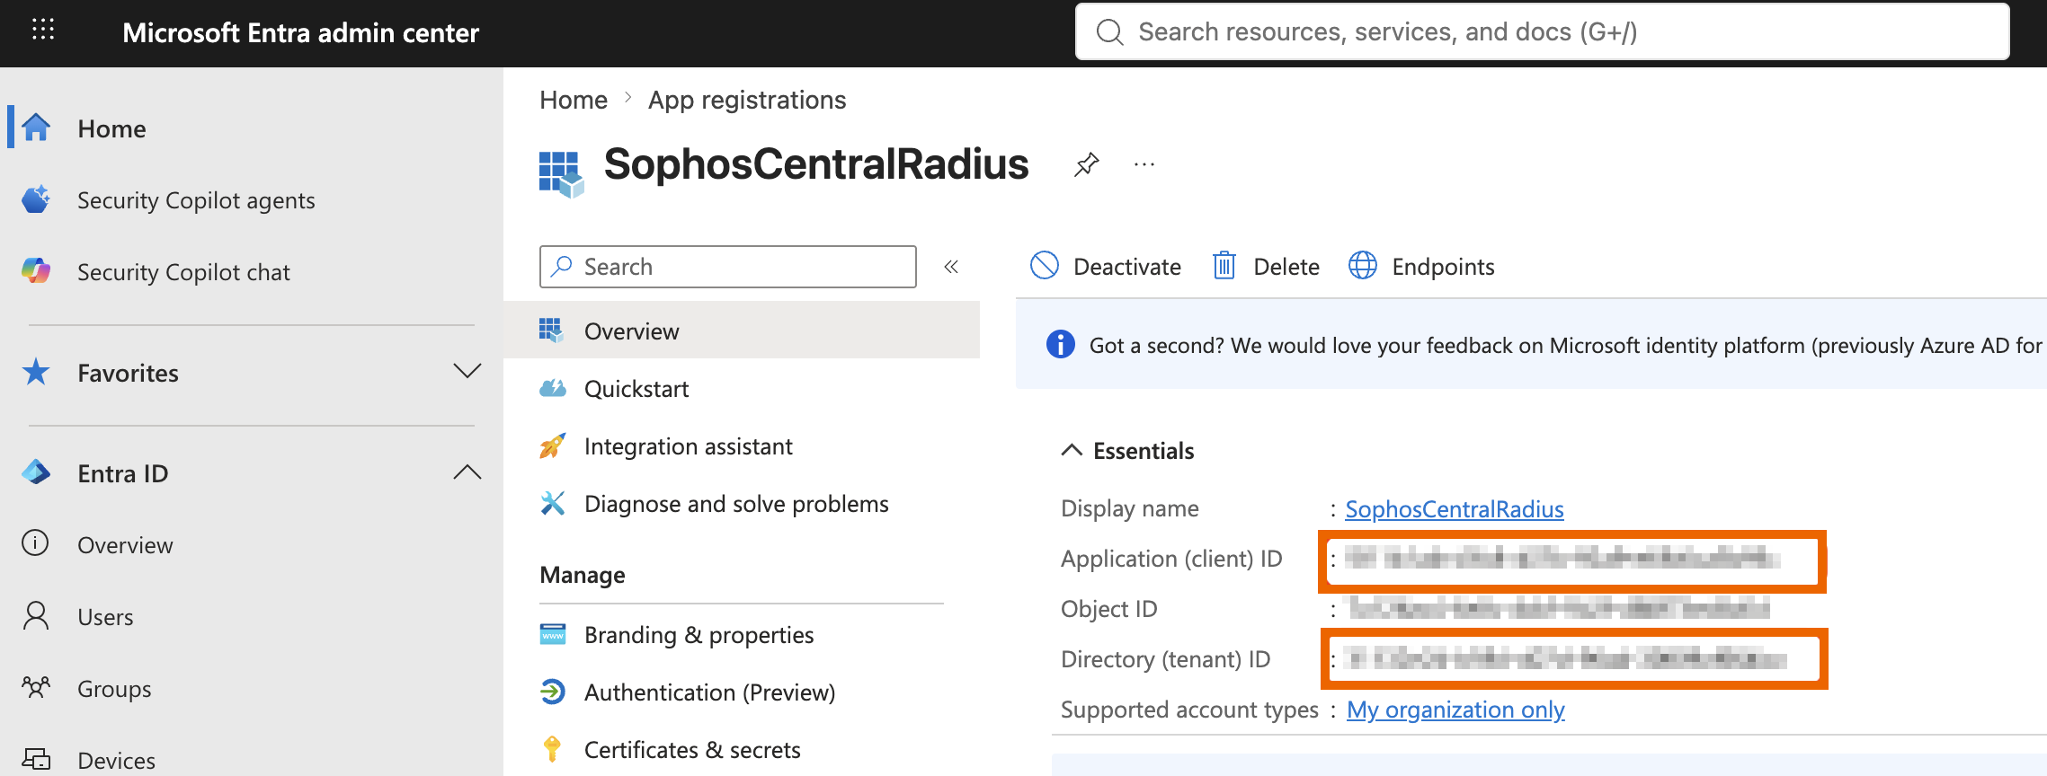Open the more options ellipsis menu
This screenshot has height=776, width=2047.
[1144, 164]
